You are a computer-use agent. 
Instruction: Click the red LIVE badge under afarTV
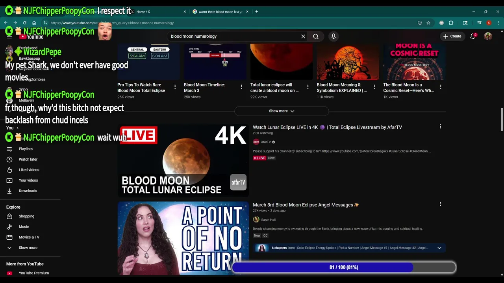click(259, 158)
